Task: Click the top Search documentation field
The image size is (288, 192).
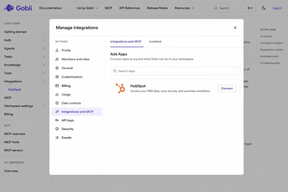Action: pyautogui.click(x=233, y=8)
